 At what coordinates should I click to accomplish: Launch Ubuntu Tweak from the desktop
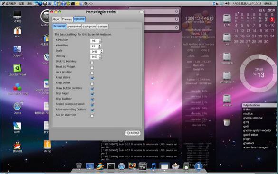[x=18, y=68]
